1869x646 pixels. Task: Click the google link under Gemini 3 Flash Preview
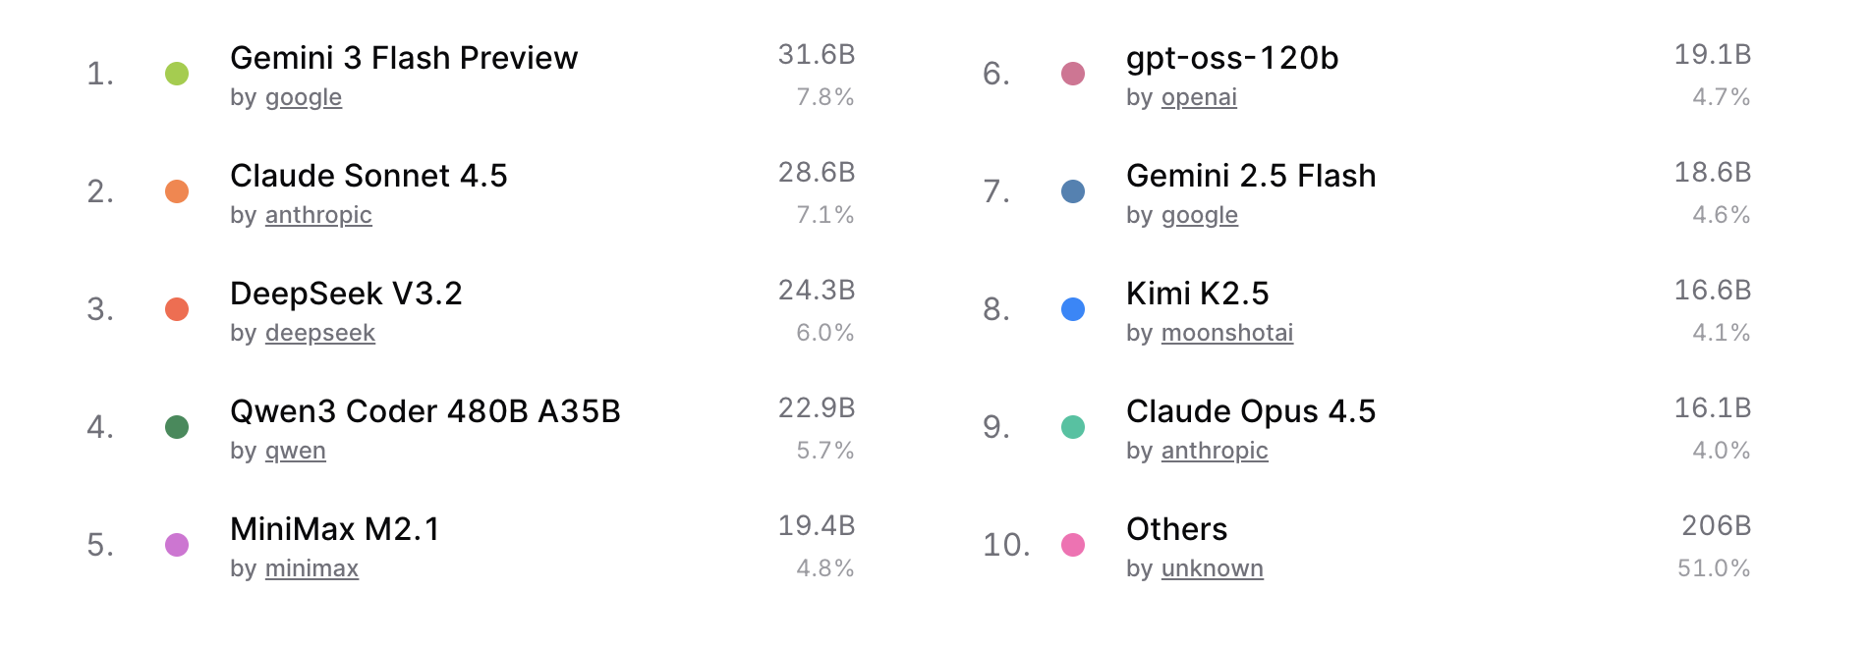click(304, 97)
